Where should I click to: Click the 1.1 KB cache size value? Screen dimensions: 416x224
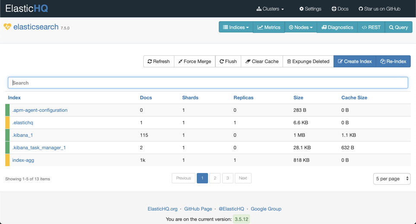[349, 135]
